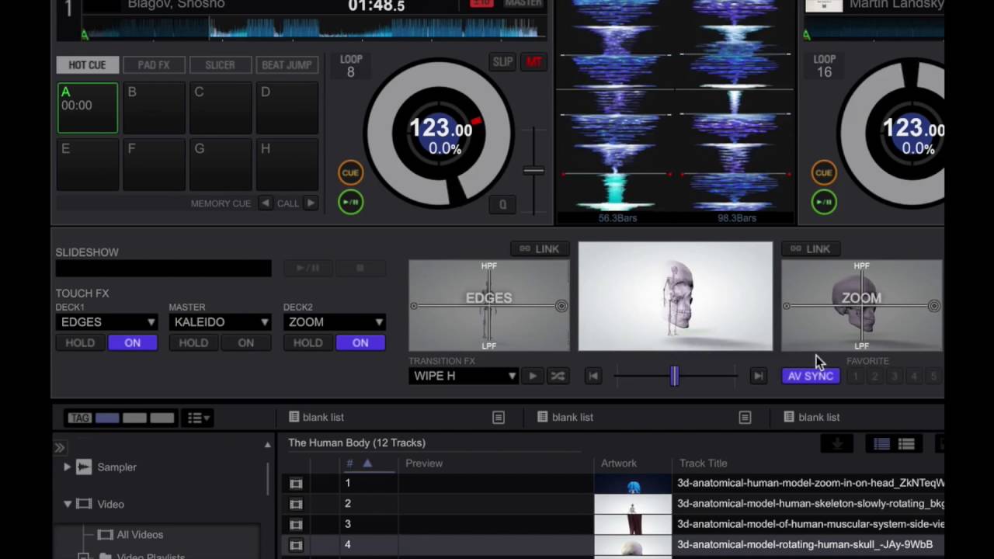Switch to the SLICER tab

[220, 65]
